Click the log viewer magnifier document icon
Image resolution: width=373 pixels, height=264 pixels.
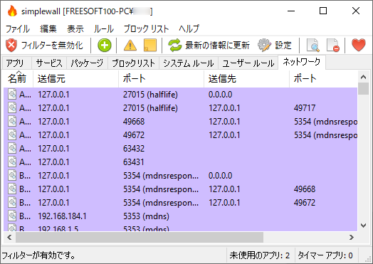click(x=312, y=46)
